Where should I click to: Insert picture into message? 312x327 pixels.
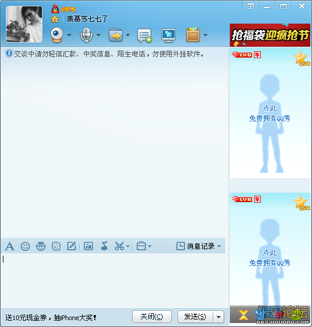(x=88, y=246)
